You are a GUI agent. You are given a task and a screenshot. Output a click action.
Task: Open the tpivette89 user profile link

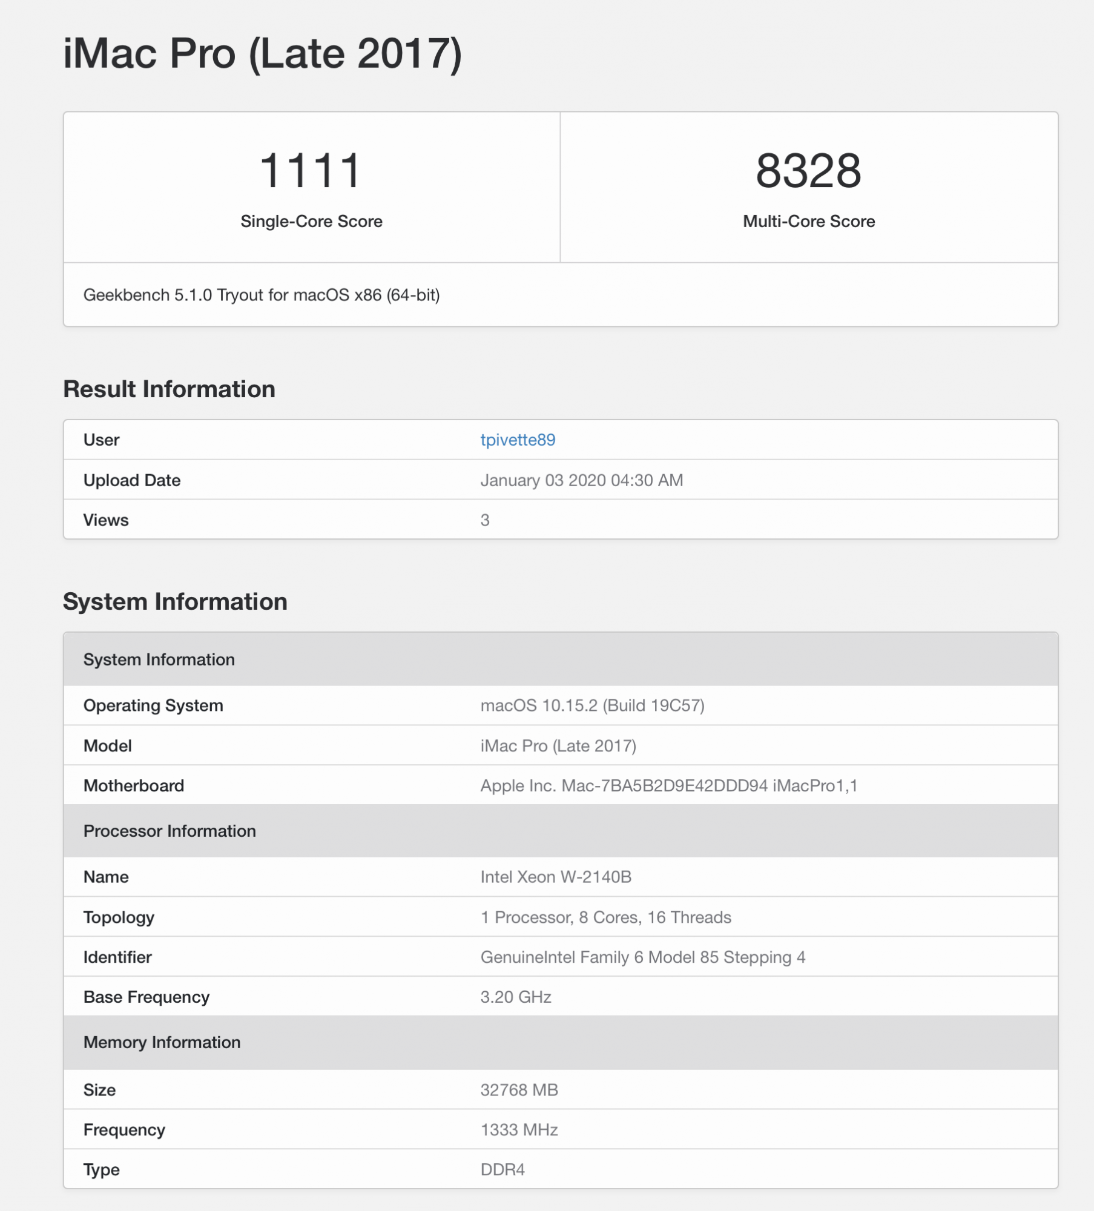(518, 440)
